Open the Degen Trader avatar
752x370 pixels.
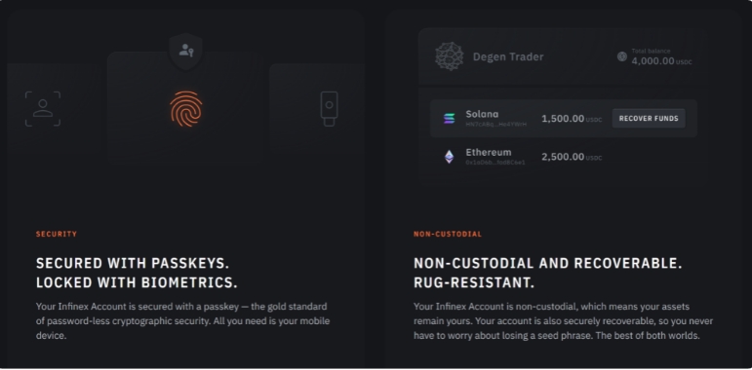pyautogui.click(x=450, y=56)
